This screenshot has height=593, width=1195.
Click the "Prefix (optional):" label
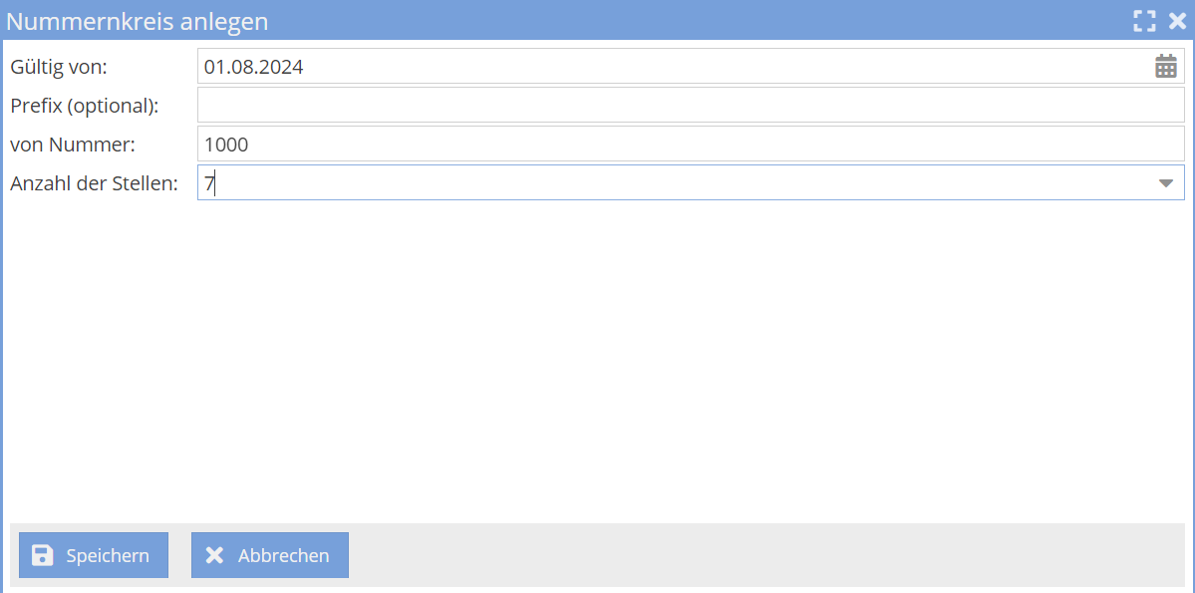pyautogui.click(x=85, y=105)
